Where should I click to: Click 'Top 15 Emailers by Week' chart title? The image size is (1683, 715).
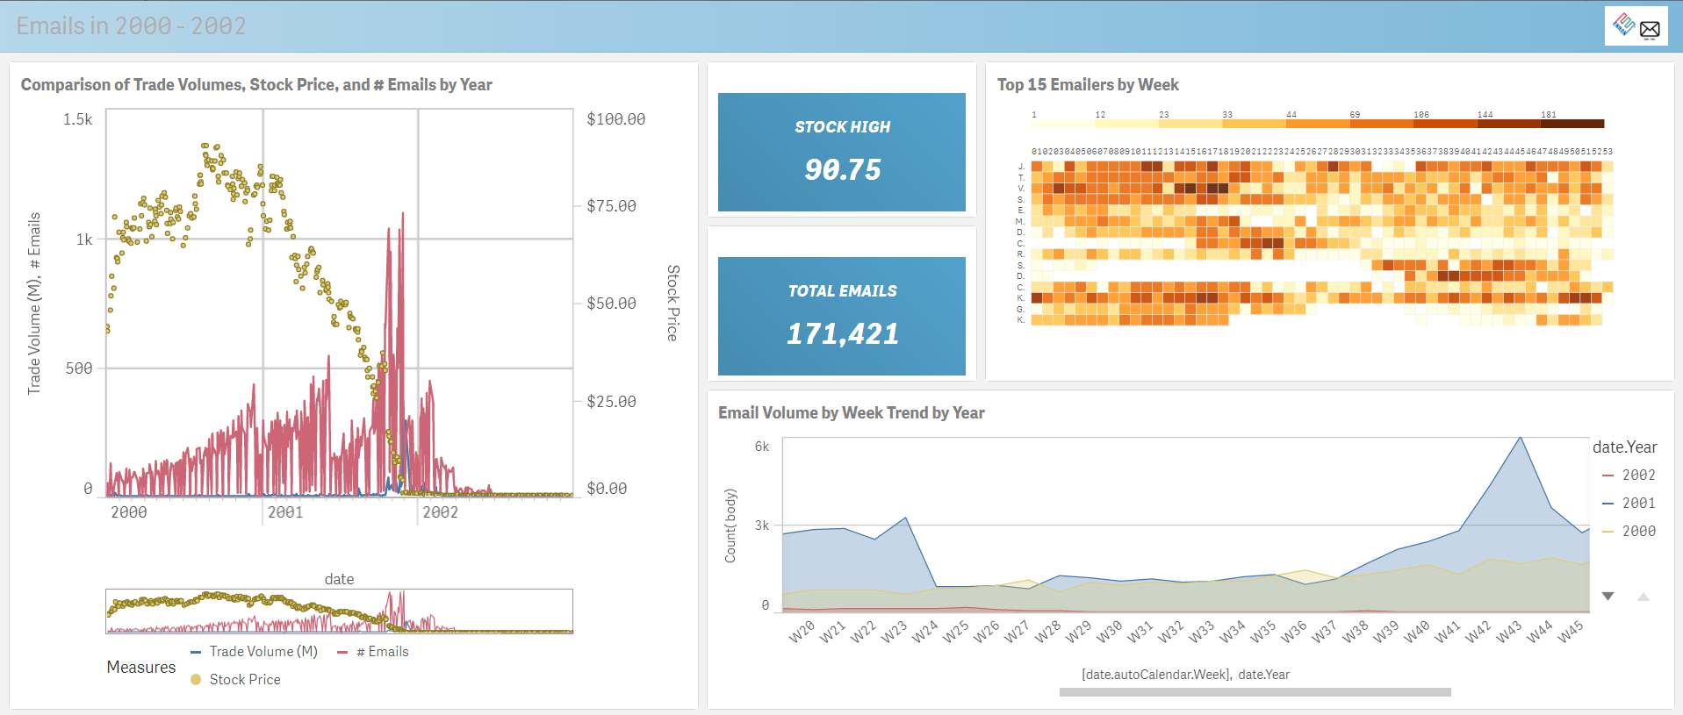click(1088, 84)
